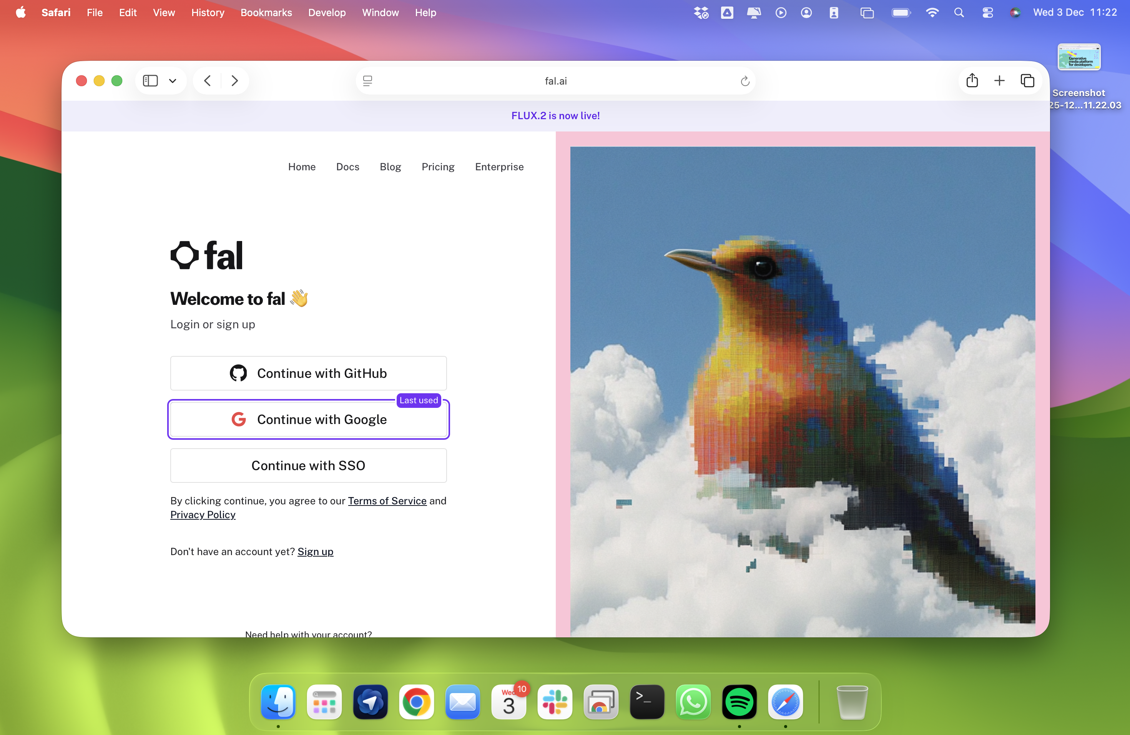Open the Safari Share button
The height and width of the screenshot is (735, 1130).
[972, 80]
